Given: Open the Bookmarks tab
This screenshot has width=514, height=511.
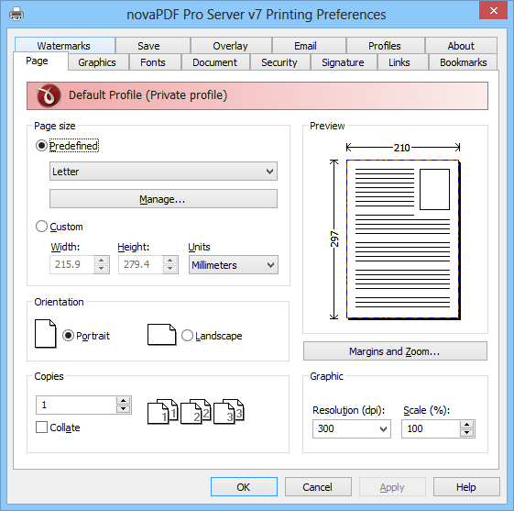Looking at the screenshot, I should pos(464,62).
